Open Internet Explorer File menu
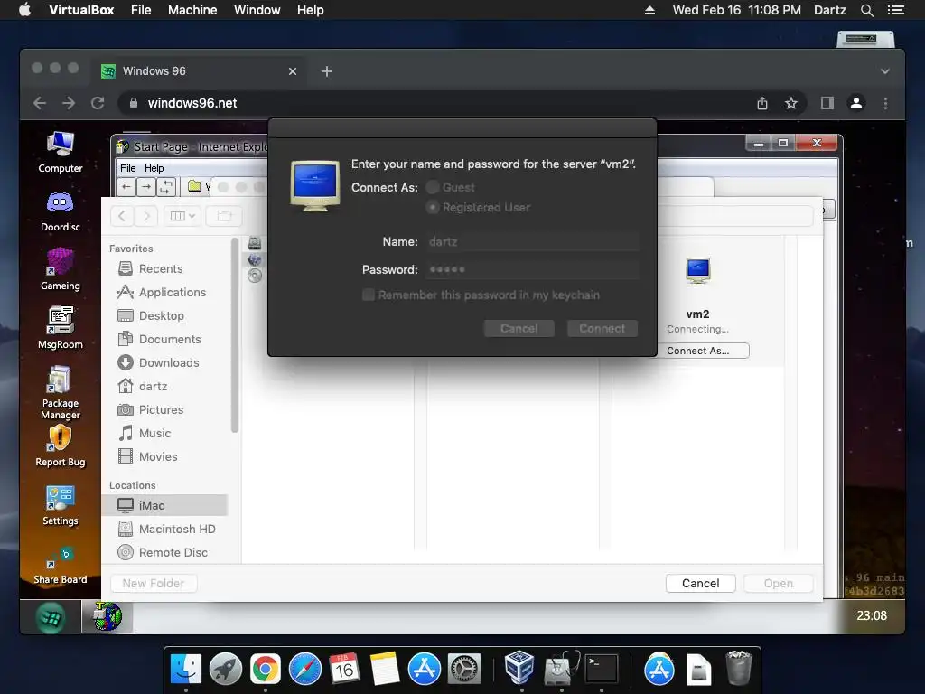The image size is (925, 694). coord(128,168)
